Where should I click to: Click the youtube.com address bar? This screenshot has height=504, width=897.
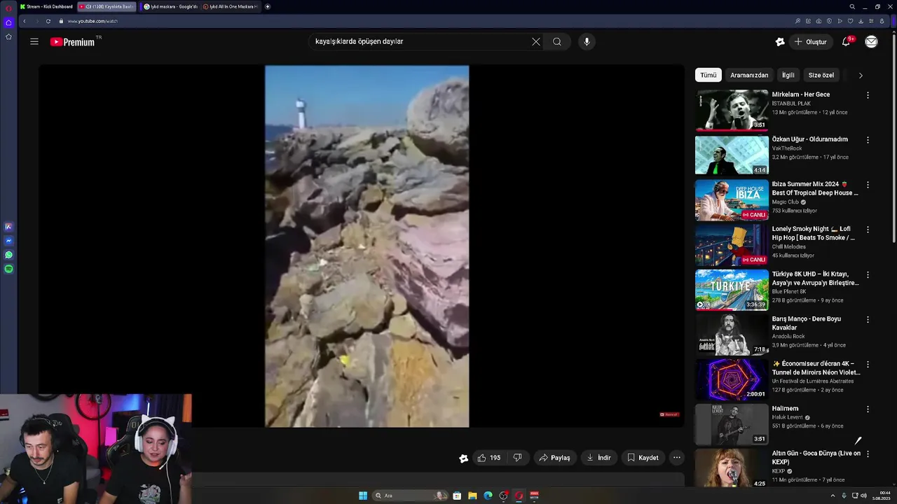click(420, 21)
